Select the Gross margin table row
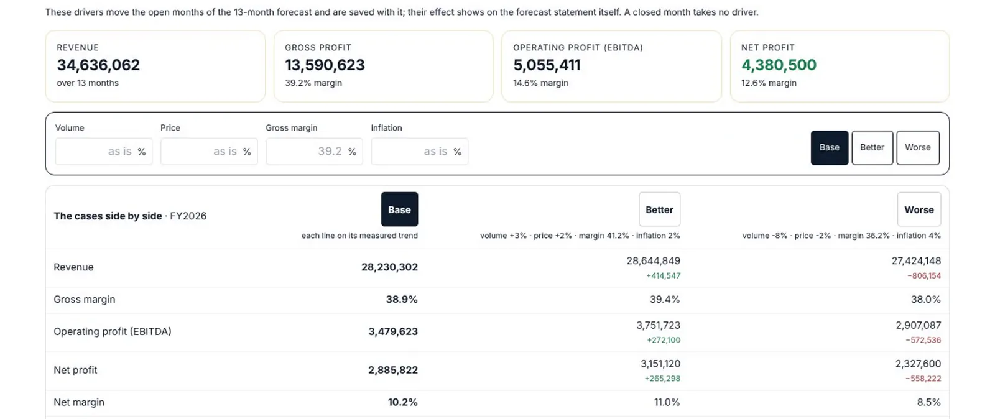The height and width of the screenshot is (419, 995). (497, 300)
